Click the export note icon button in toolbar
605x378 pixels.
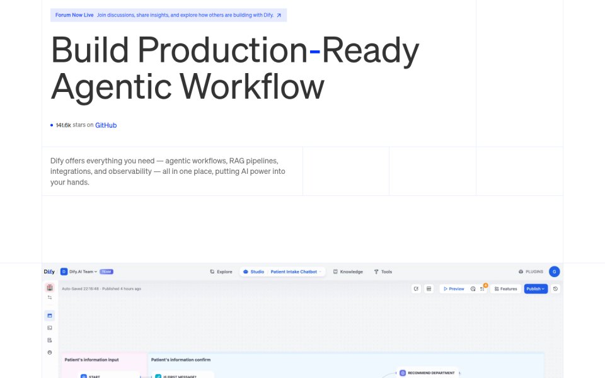point(416,289)
